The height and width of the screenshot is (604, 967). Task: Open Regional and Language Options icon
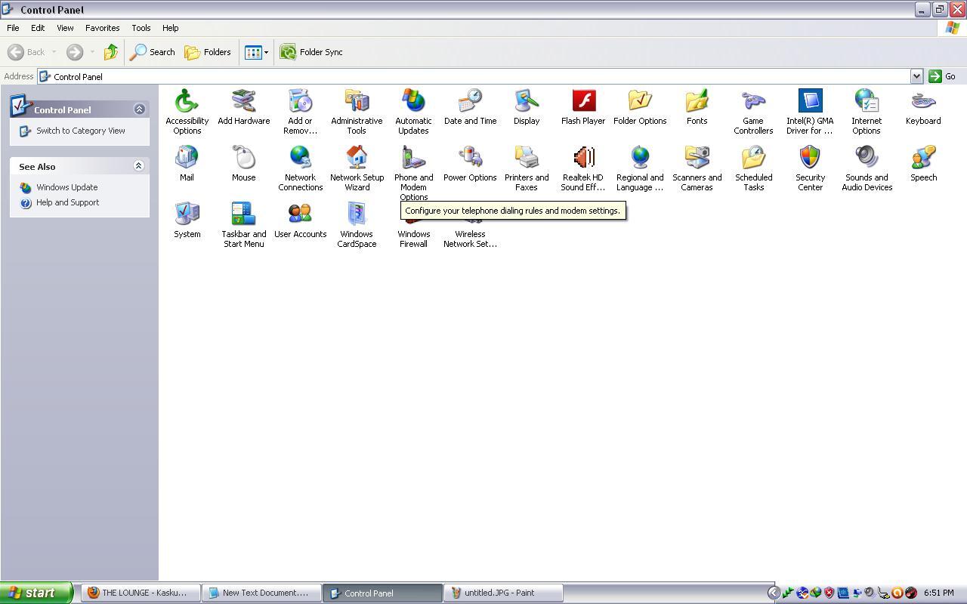(x=640, y=157)
